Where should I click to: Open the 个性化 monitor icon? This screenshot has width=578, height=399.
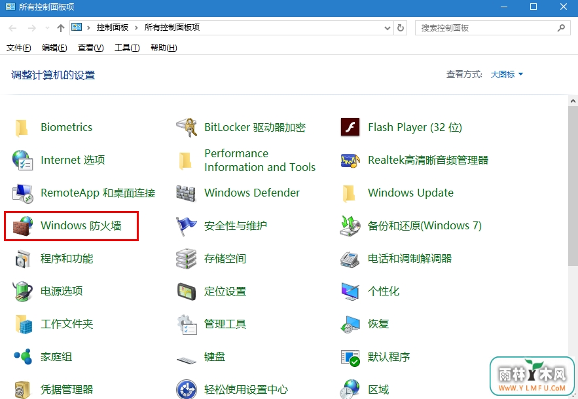350,292
